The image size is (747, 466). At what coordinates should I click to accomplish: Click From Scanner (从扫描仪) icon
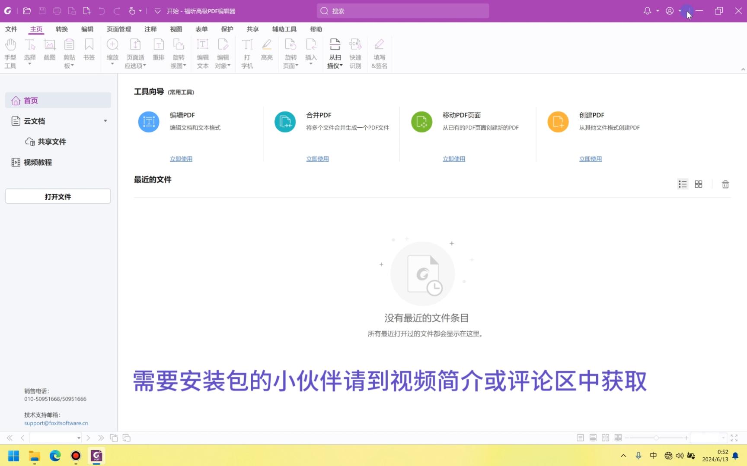tap(335, 45)
